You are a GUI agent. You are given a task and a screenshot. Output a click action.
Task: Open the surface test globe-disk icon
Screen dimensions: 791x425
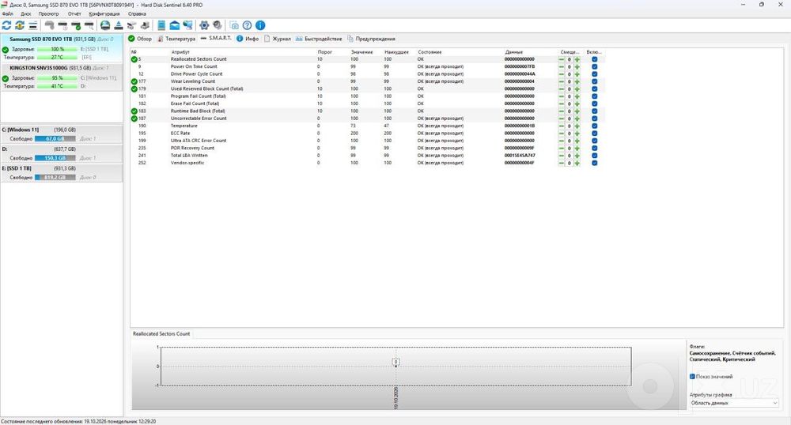105,25
